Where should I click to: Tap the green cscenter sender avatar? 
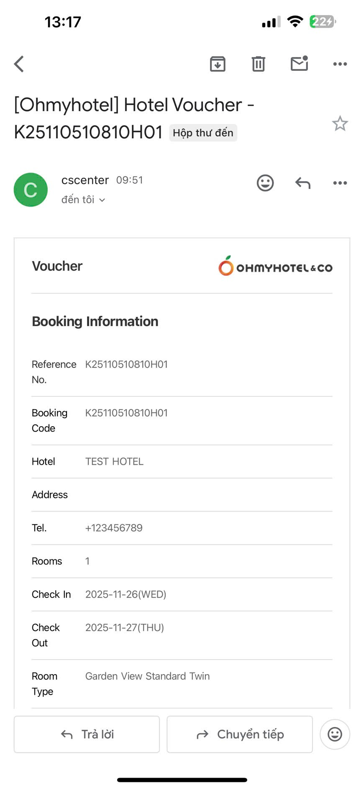click(31, 190)
